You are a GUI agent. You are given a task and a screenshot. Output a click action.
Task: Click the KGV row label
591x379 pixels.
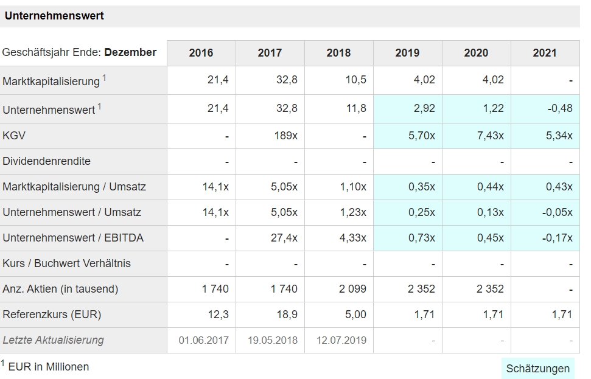pos(14,136)
